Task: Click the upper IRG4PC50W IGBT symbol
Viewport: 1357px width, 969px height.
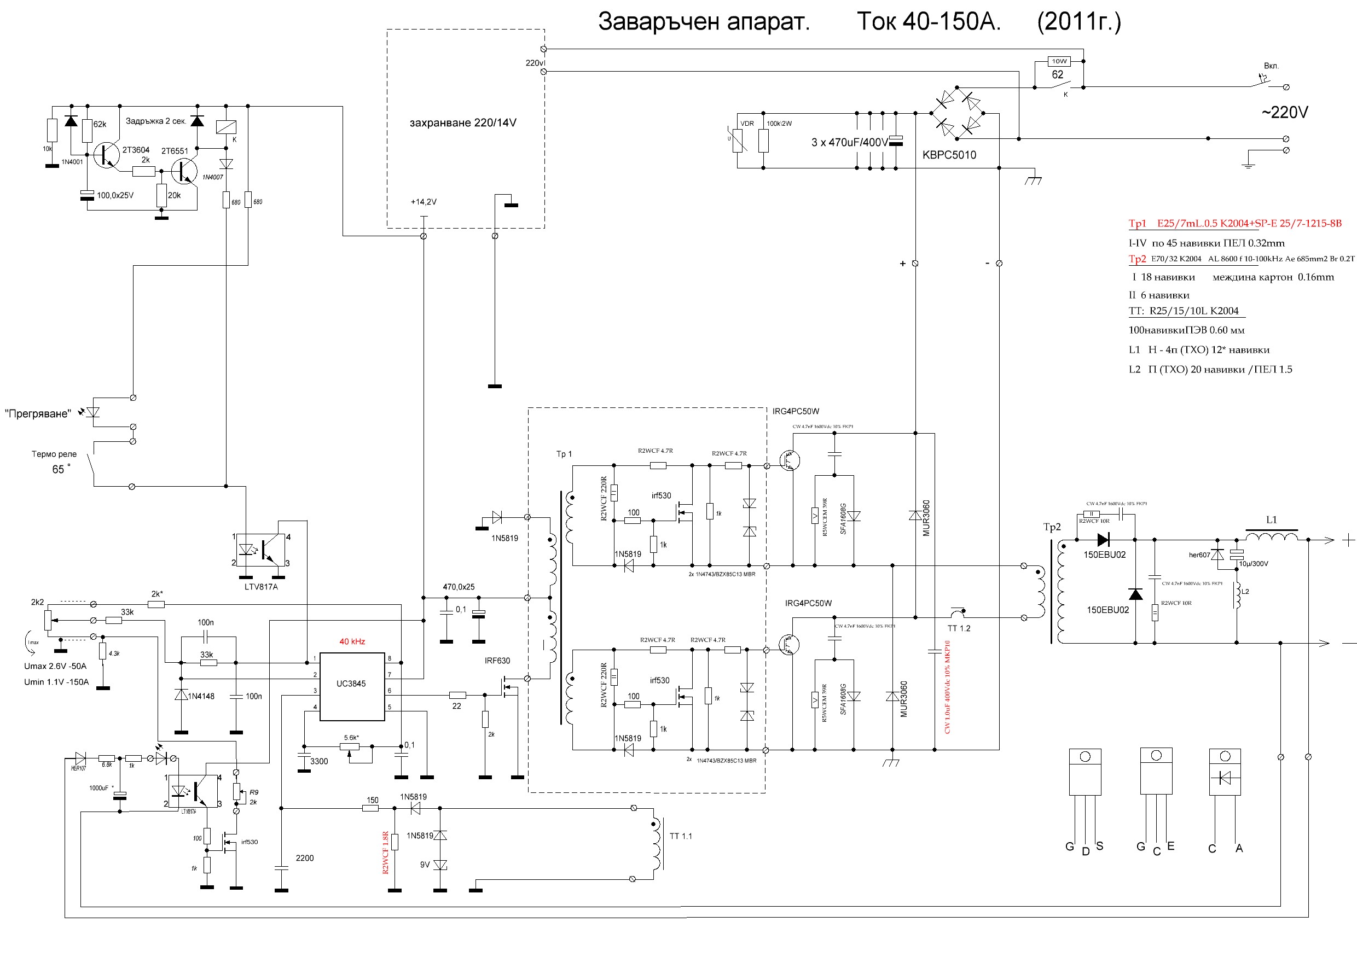Action: click(789, 460)
